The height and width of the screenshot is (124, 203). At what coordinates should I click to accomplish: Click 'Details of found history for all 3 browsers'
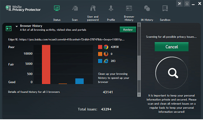tap(34, 92)
